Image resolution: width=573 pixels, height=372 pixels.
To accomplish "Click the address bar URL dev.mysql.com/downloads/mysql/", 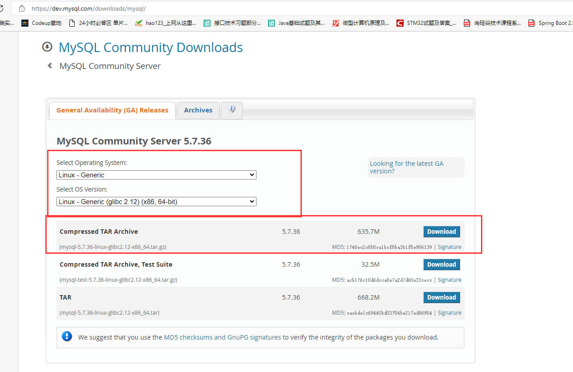I will coord(88,8).
